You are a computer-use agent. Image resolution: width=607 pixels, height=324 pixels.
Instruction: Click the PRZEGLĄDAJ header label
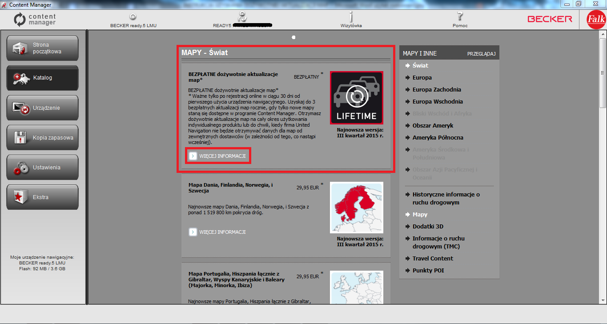[481, 54]
